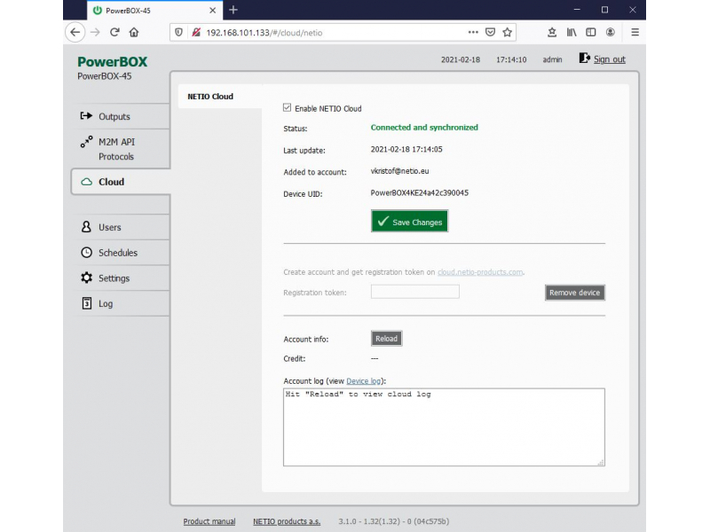Save page to Pocket icon
Image resolution: width=710 pixels, height=532 pixels.
pyautogui.click(x=490, y=32)
